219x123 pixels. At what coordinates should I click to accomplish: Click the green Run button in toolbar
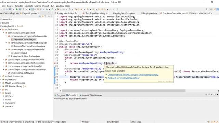pyautogui.click(x=52, y=9)
